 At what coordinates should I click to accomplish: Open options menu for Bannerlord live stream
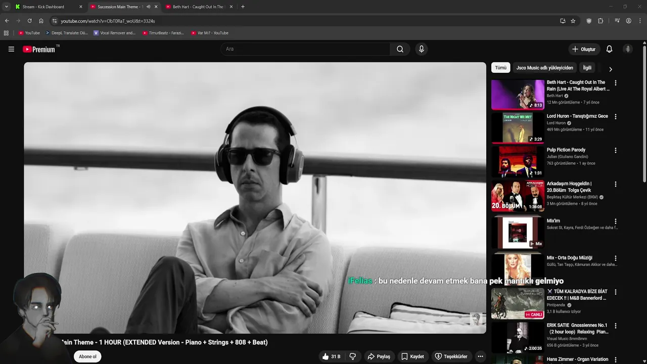click(615, 292)
